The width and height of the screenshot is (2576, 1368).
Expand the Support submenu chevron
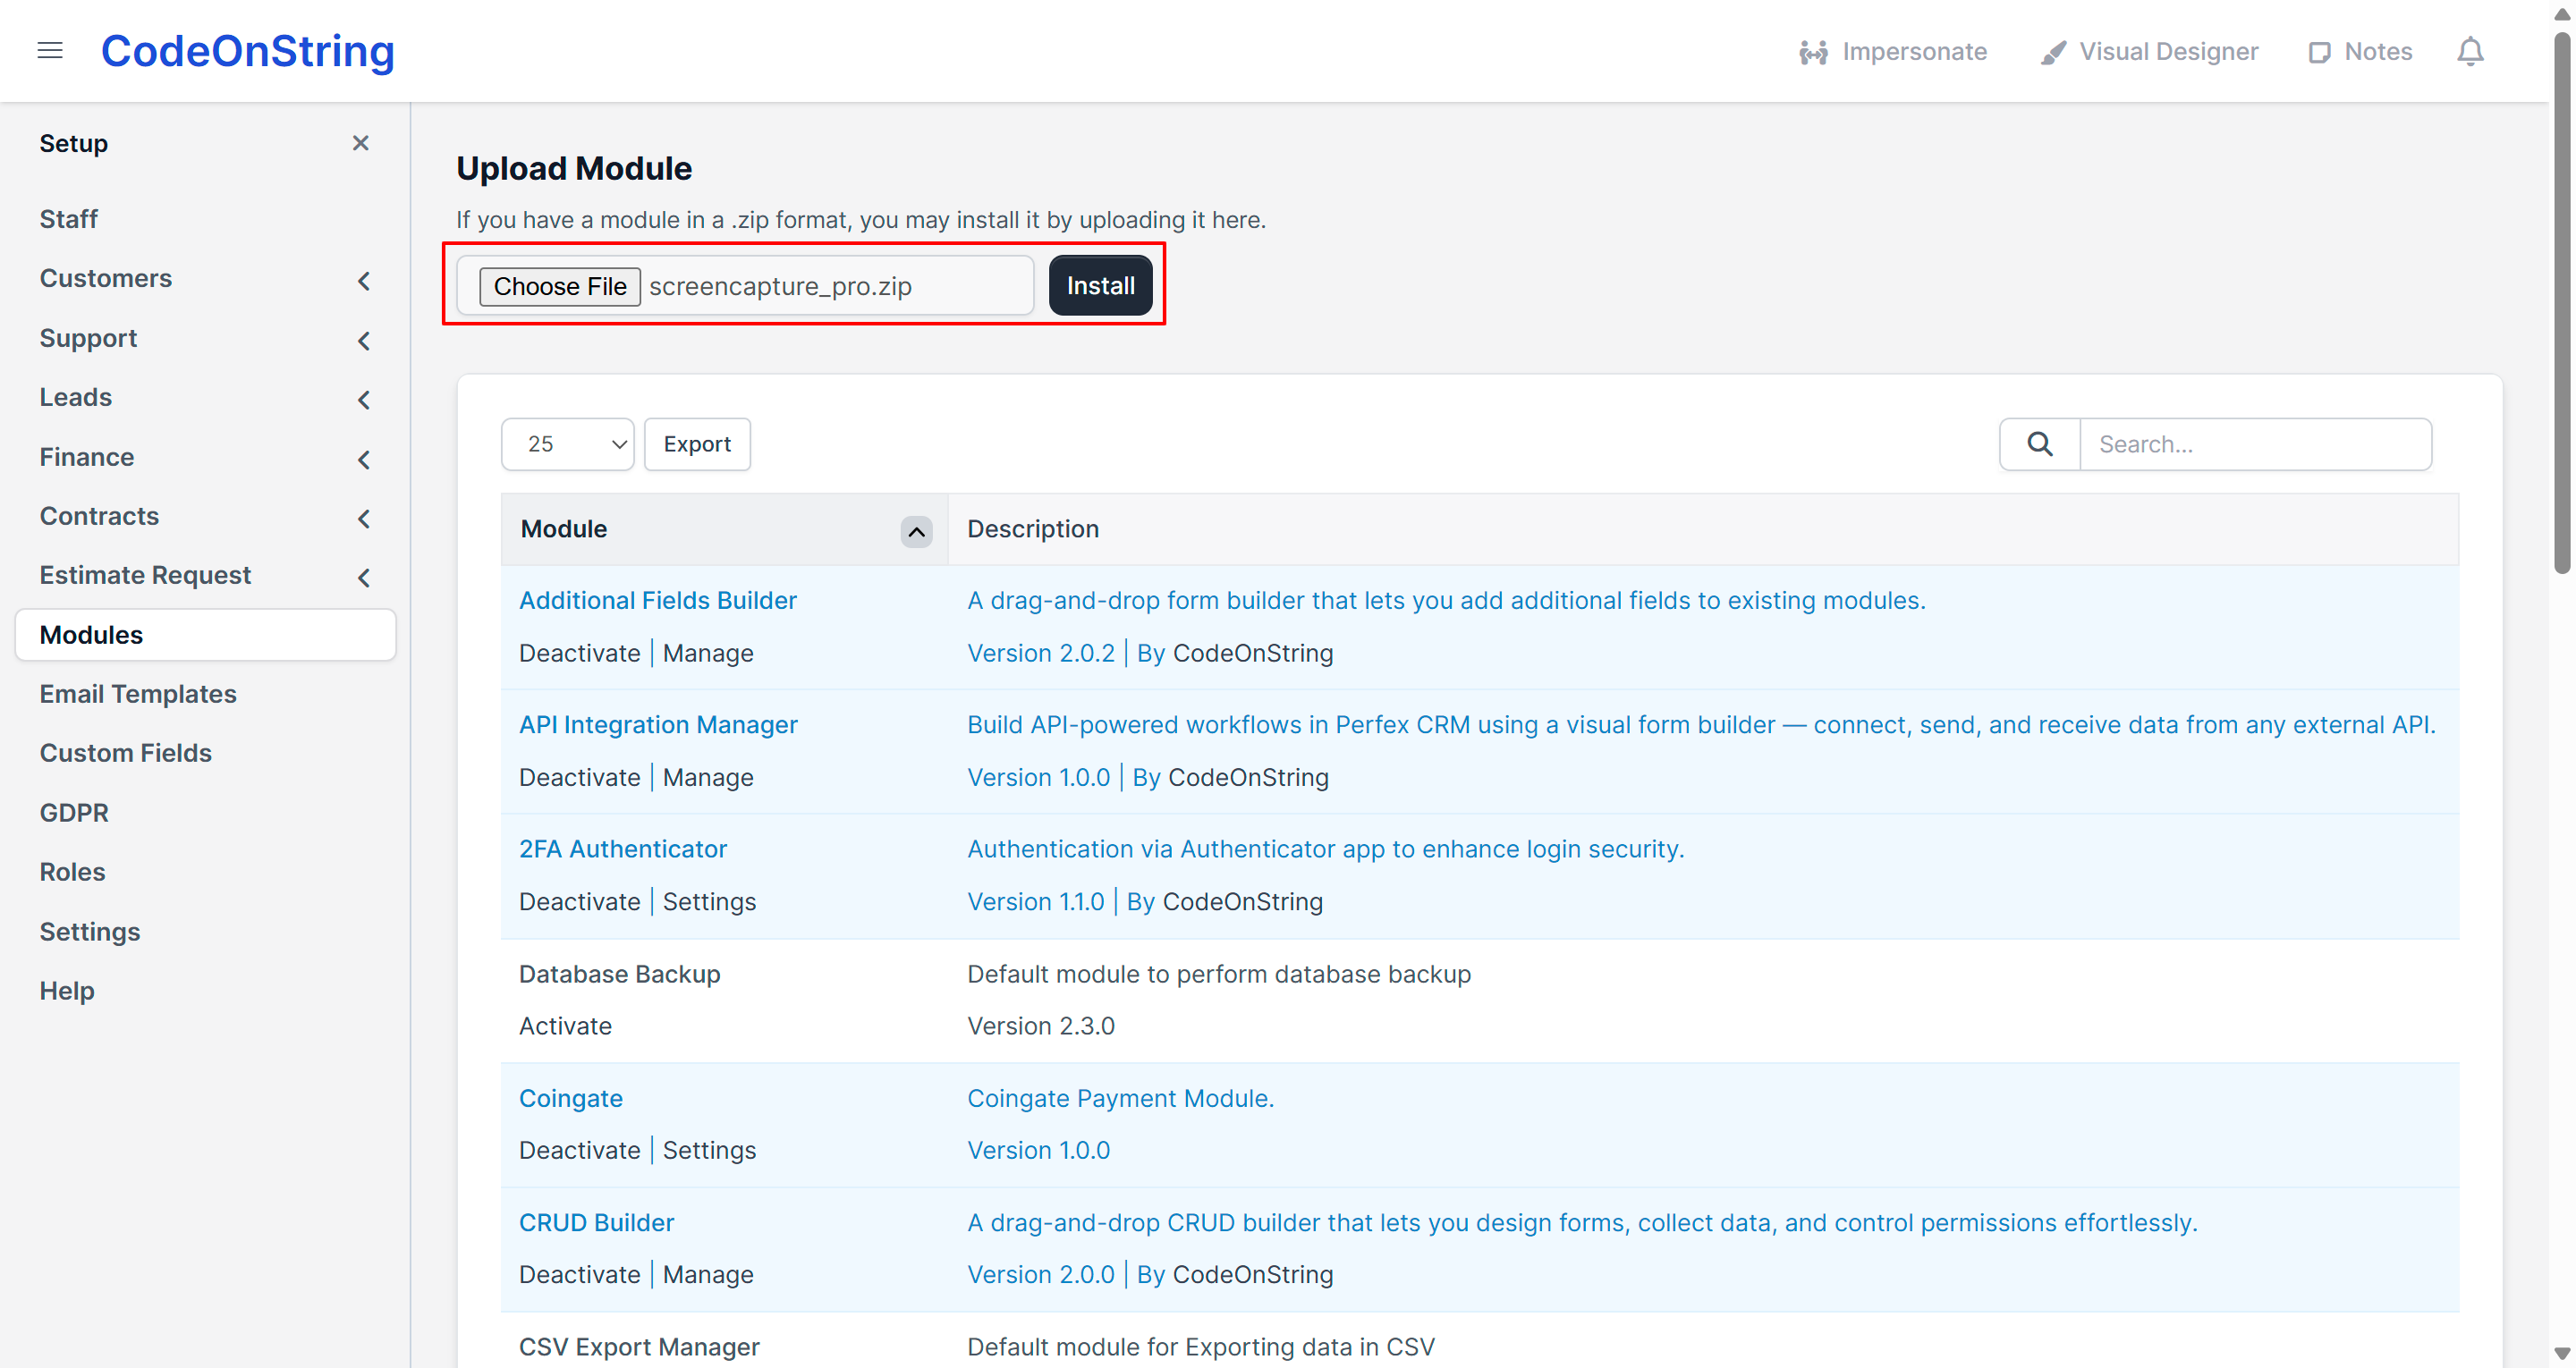pos(364,341)
